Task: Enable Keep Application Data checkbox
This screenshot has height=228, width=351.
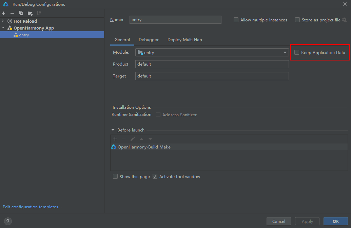Action: pyautogui.click(x=297, y=53)
